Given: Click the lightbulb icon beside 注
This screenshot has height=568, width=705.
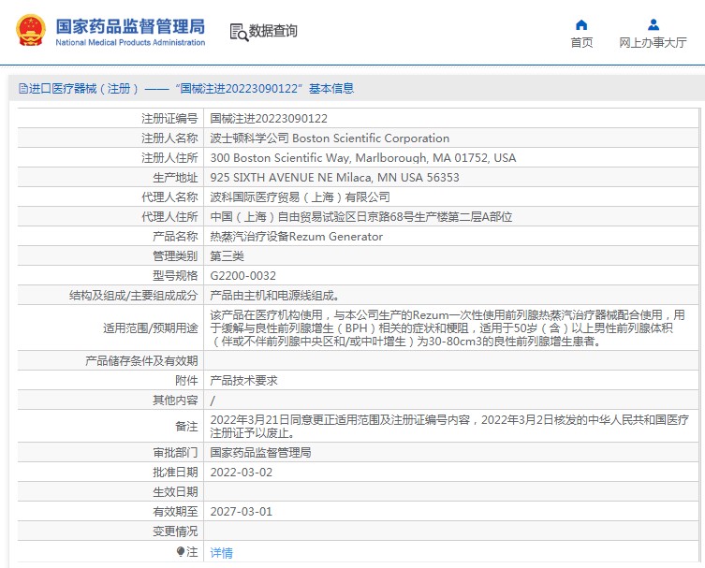Looking at the screenshot, I should point(181,551).
